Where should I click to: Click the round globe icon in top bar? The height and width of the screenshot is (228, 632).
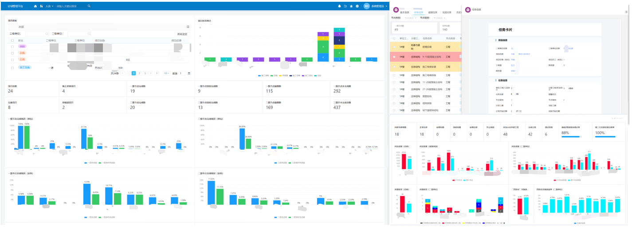pyautogui.click(x=357, y=6)
